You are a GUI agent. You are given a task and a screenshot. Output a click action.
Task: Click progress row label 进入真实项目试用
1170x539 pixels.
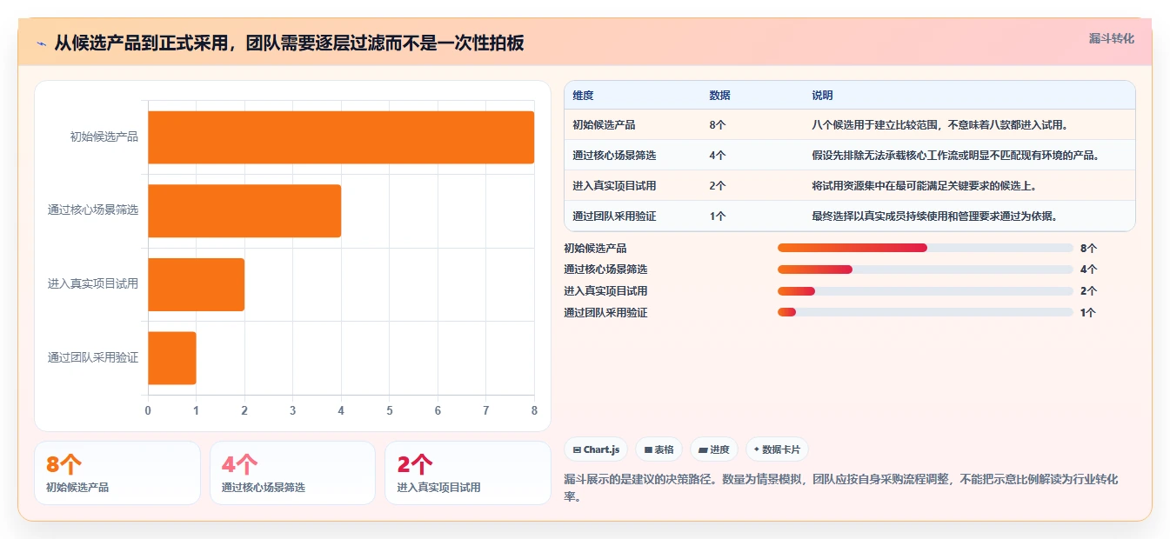point(605,291)
